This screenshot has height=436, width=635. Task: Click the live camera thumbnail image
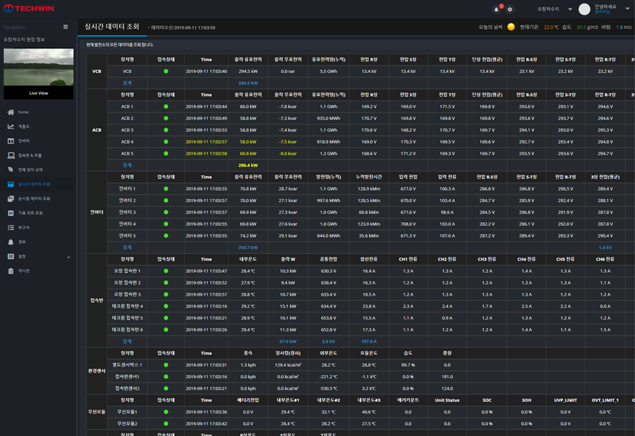pos(39,68)
